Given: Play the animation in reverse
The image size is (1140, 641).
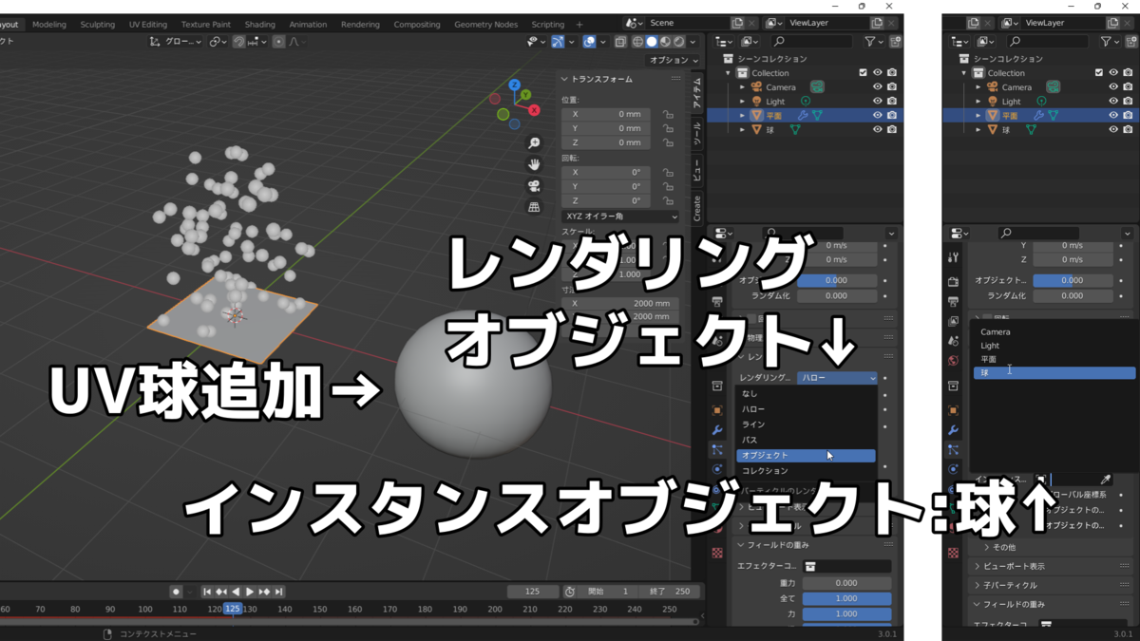Looking at the screenshot, I should point(236,592).
